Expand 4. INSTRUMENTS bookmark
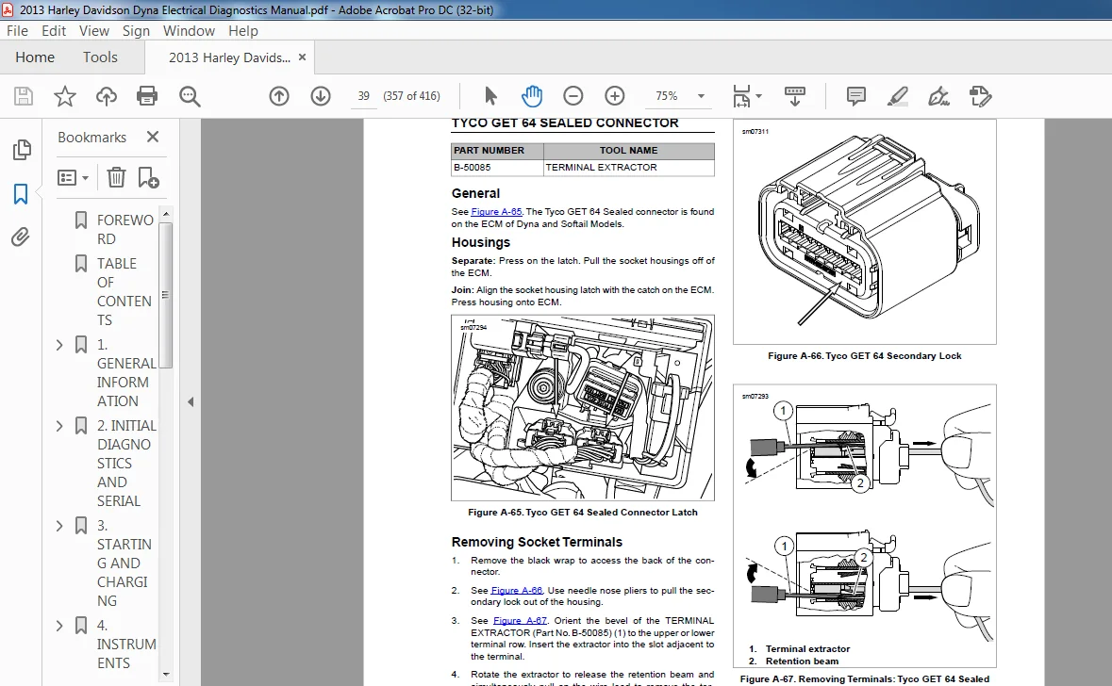This screenshot has width=1112, height=686. point(59,626)
